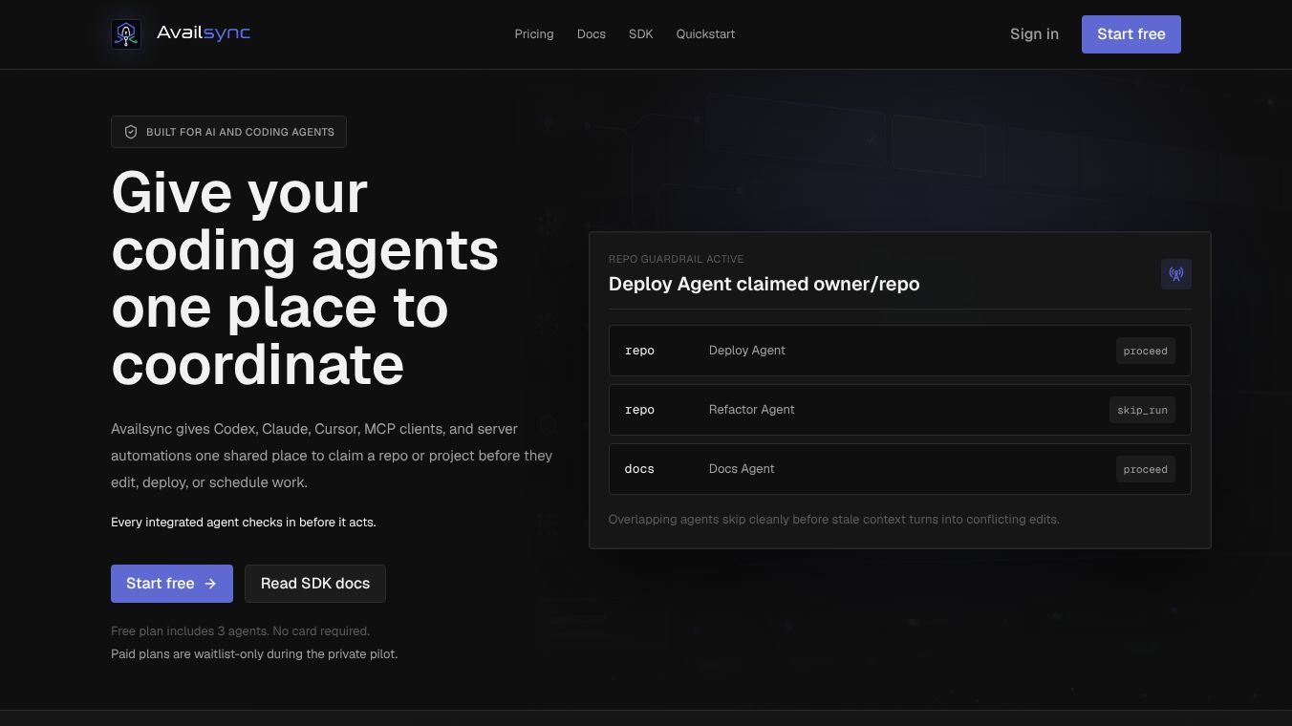Click repo scope label beside Deploy Agent

click(x=639, y=351)
